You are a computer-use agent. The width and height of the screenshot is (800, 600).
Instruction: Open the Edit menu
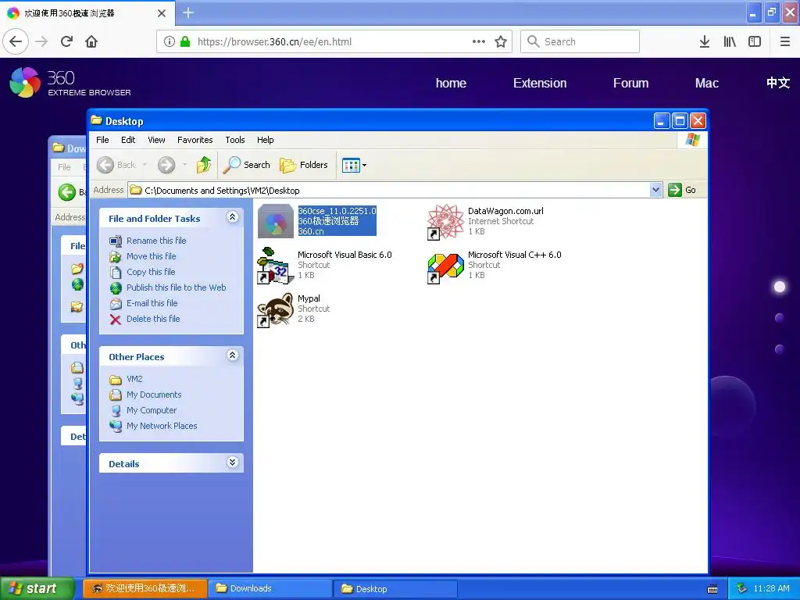click(x=128, y=140)
